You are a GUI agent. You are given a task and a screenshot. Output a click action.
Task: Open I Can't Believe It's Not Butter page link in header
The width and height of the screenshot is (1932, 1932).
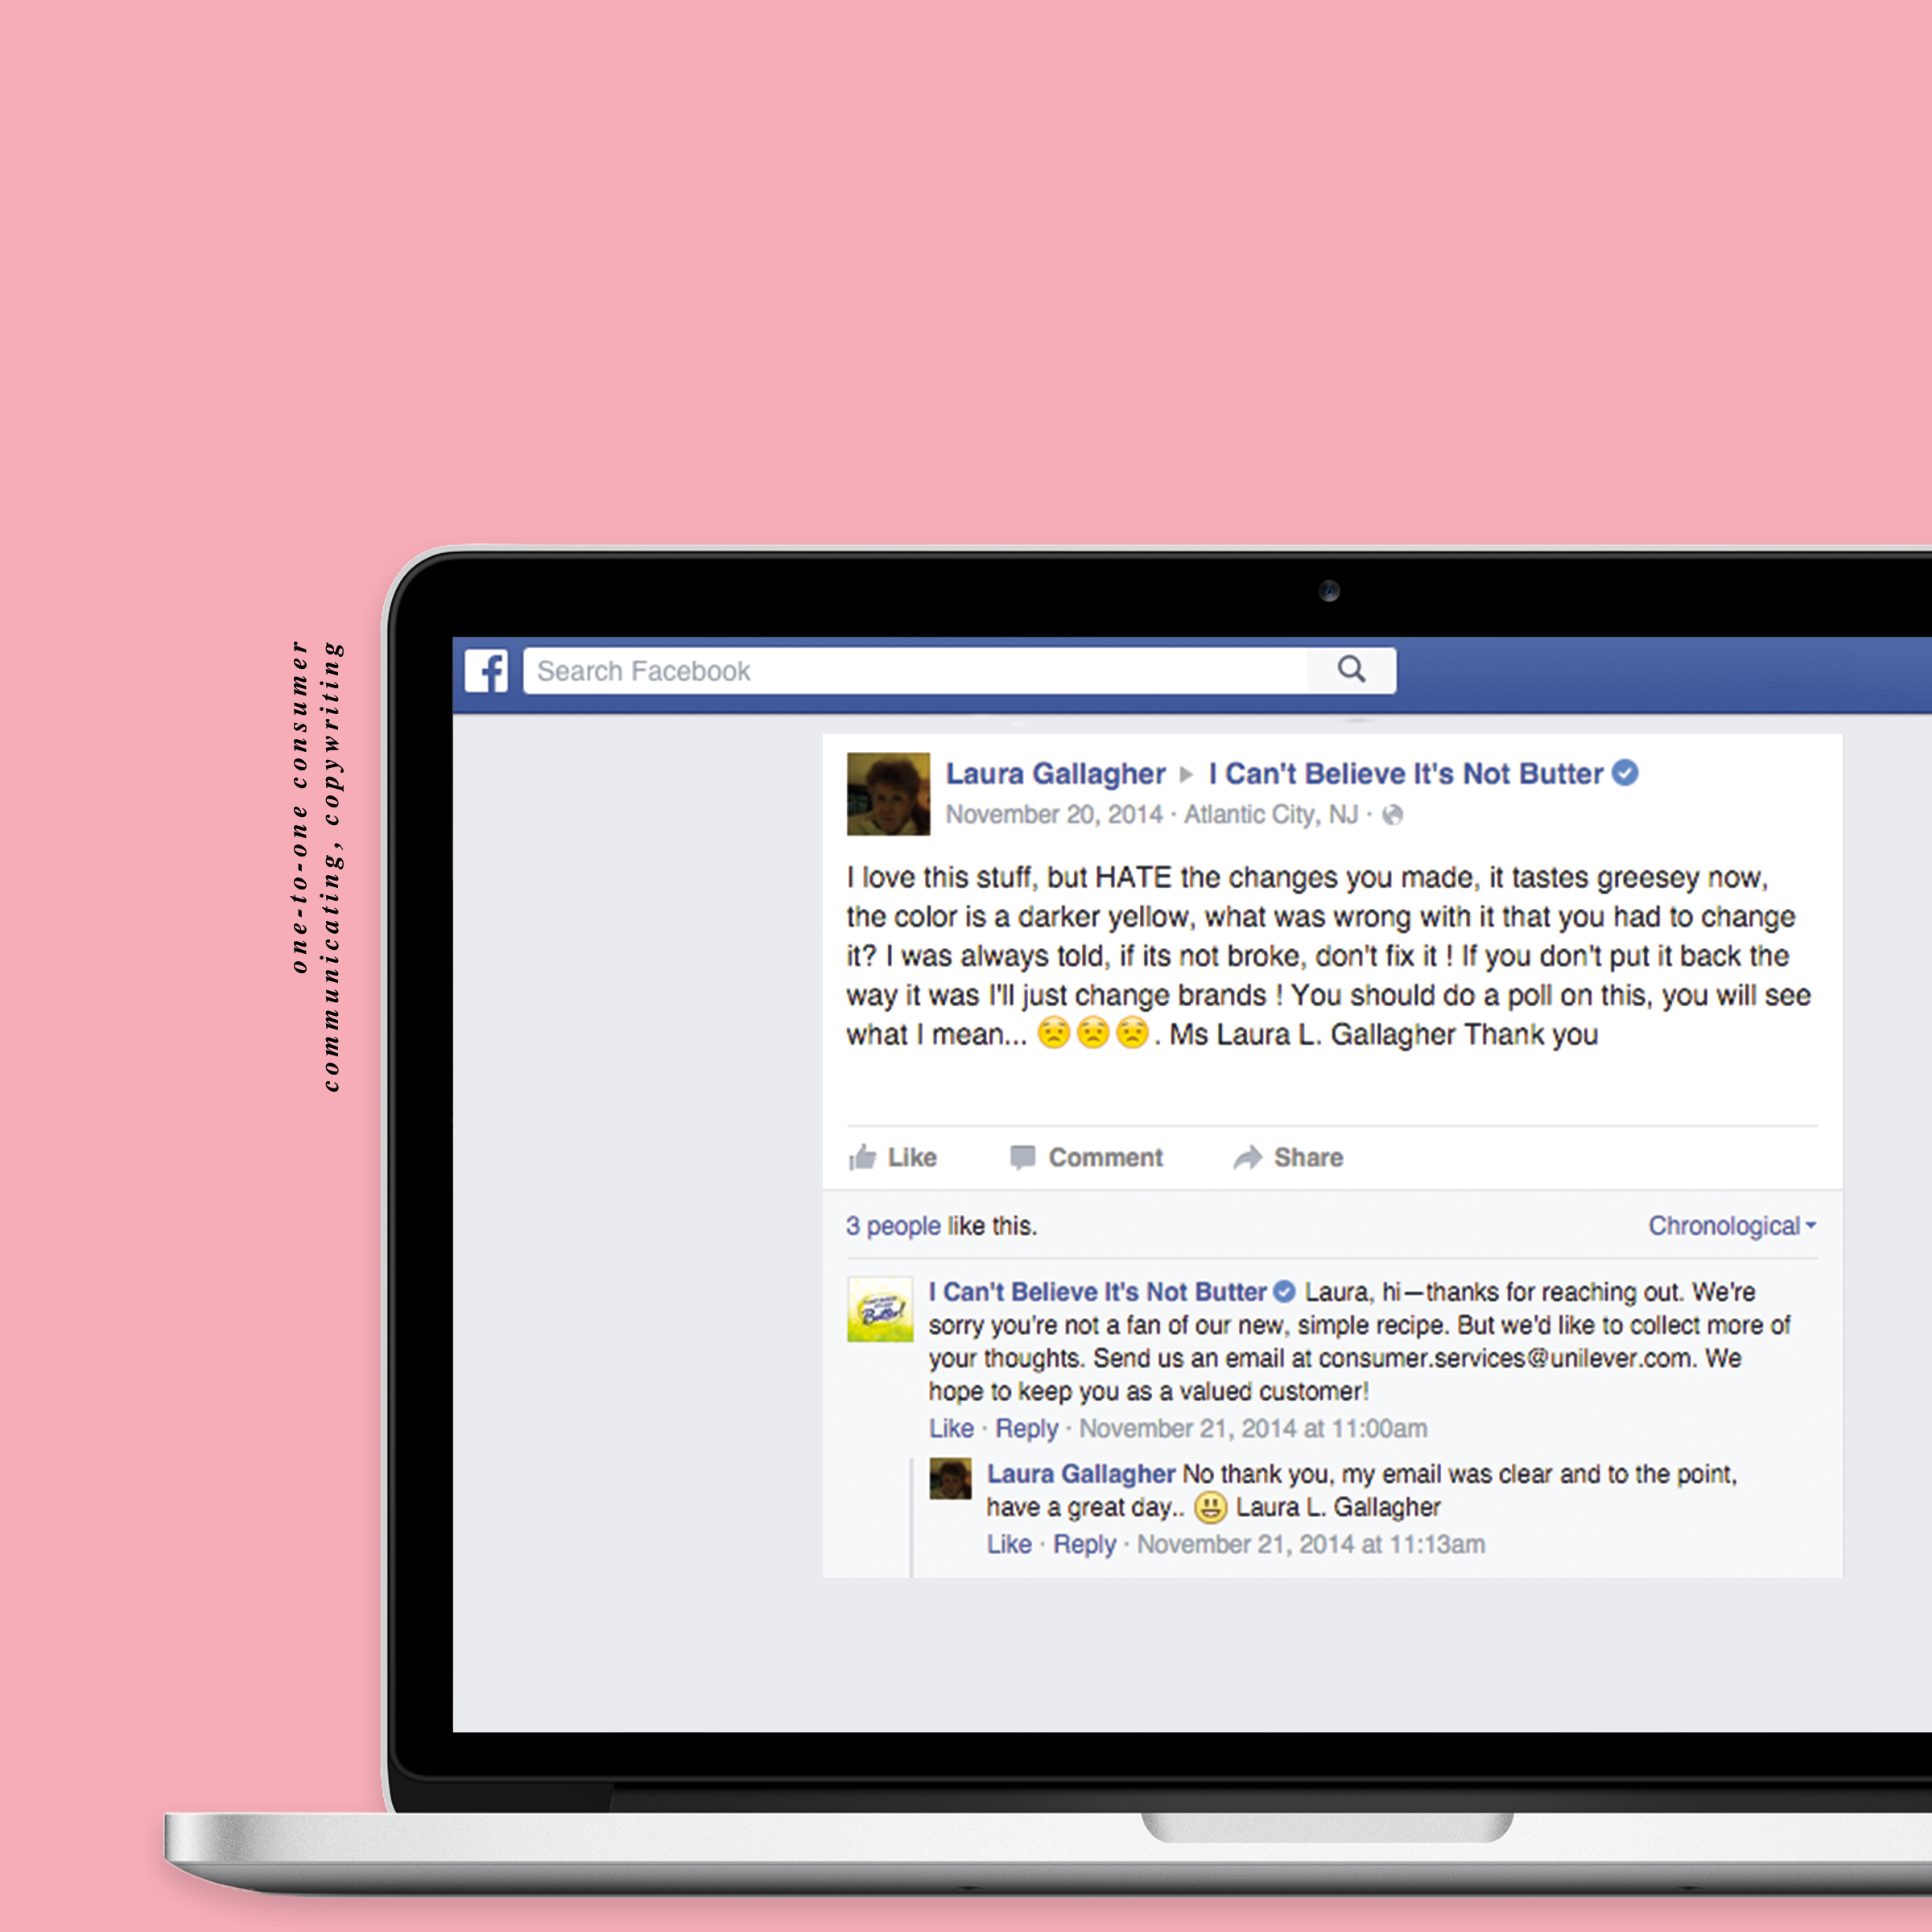pos(1405,774)
